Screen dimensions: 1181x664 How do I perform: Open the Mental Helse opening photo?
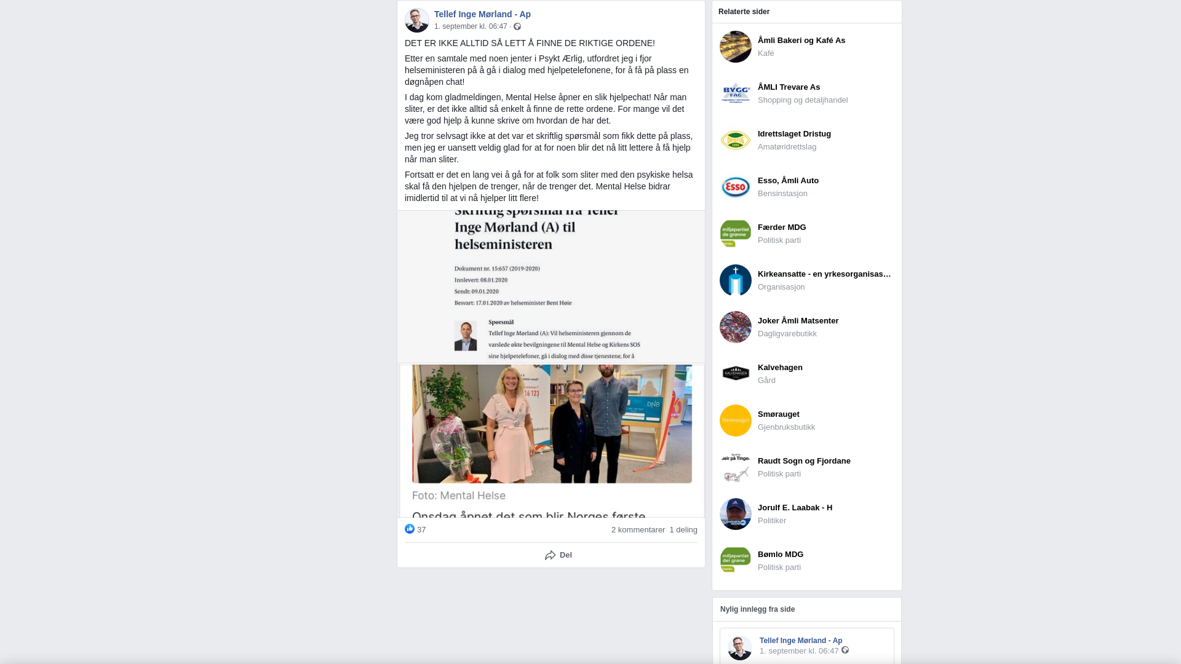pos(551,441)
